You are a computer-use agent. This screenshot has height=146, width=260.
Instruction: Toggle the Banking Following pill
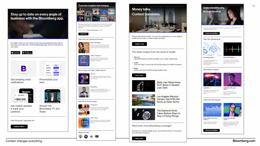click(x=56, y=73)
